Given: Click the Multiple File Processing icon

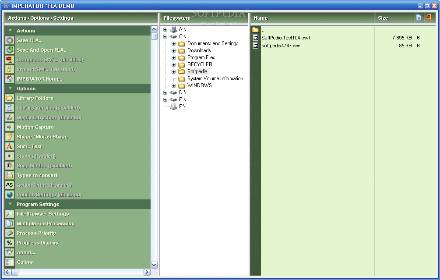Looking at the screenshot, I should tap(10, 223).
